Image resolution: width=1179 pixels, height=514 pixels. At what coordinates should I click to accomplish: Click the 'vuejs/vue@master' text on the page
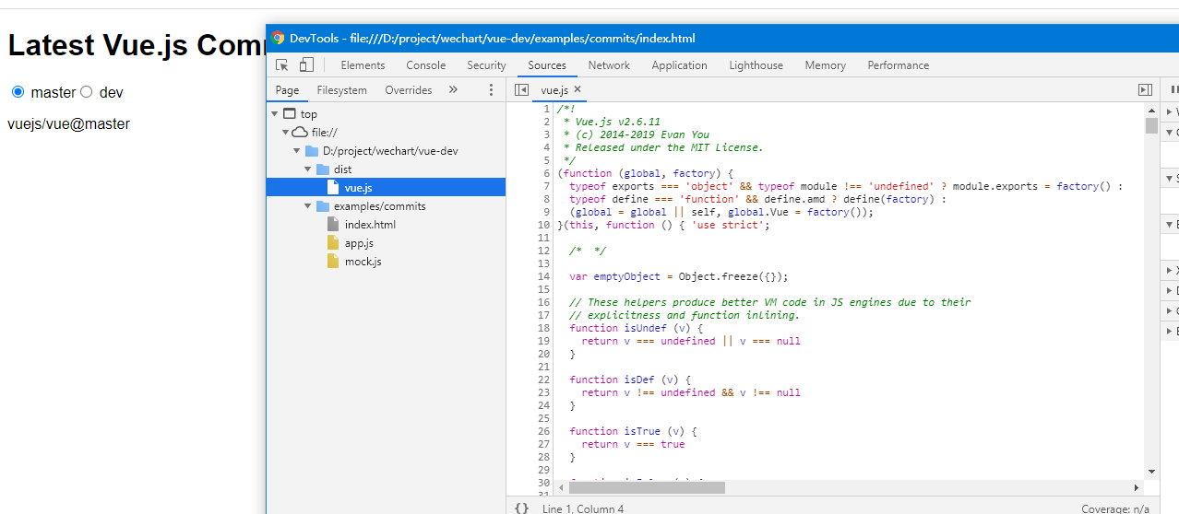[68, 123]
